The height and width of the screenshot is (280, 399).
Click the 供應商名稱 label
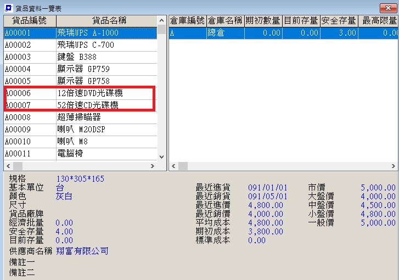point(31,251)
